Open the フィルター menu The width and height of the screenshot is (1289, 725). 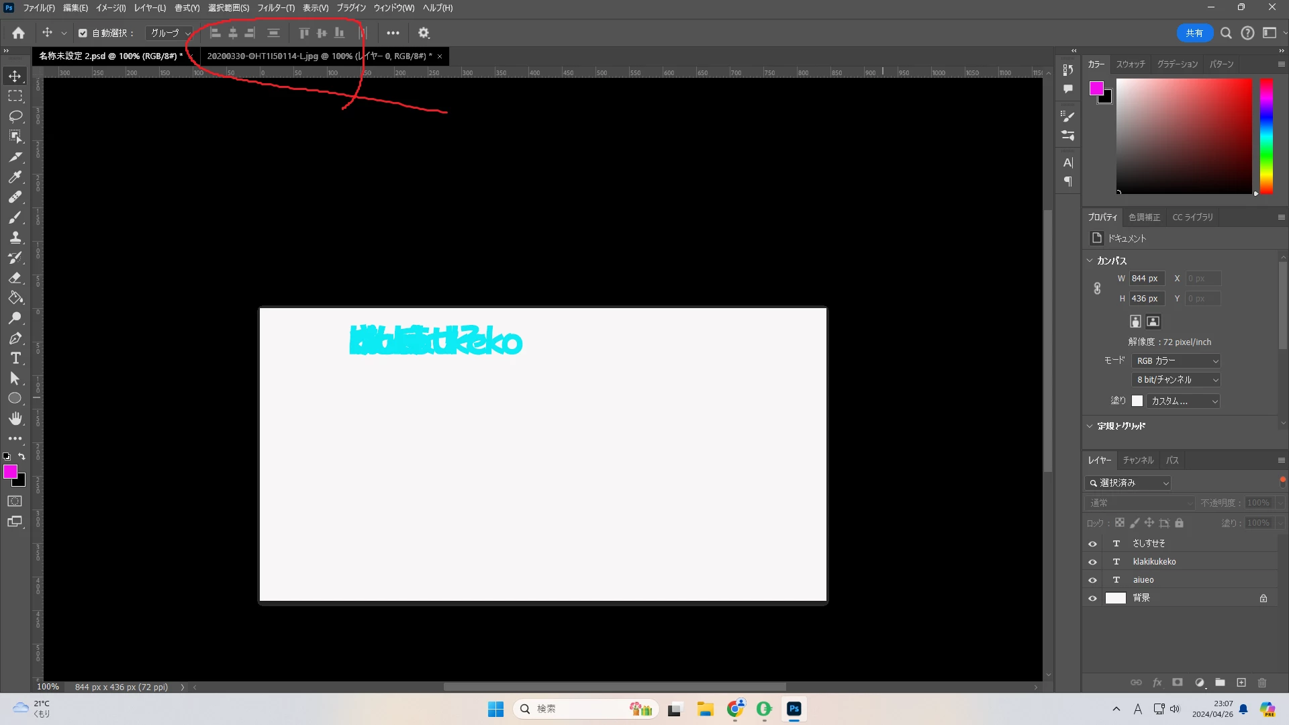(x=275, y=8)
